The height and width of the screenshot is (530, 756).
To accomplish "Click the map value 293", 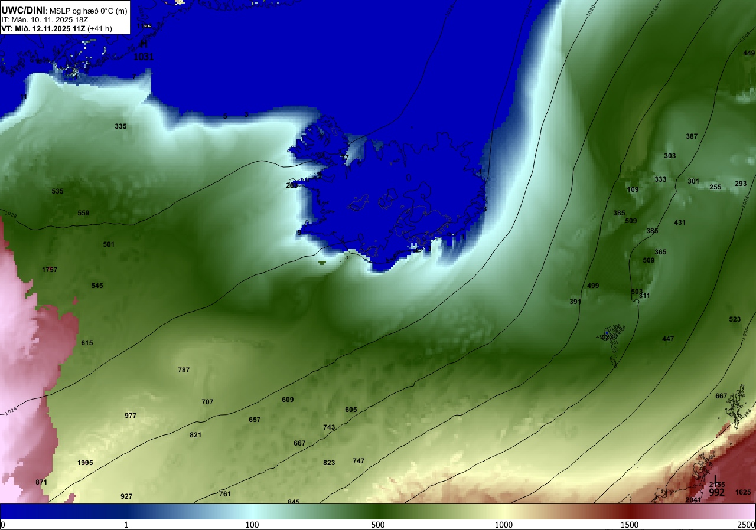I will click(741, 184).
